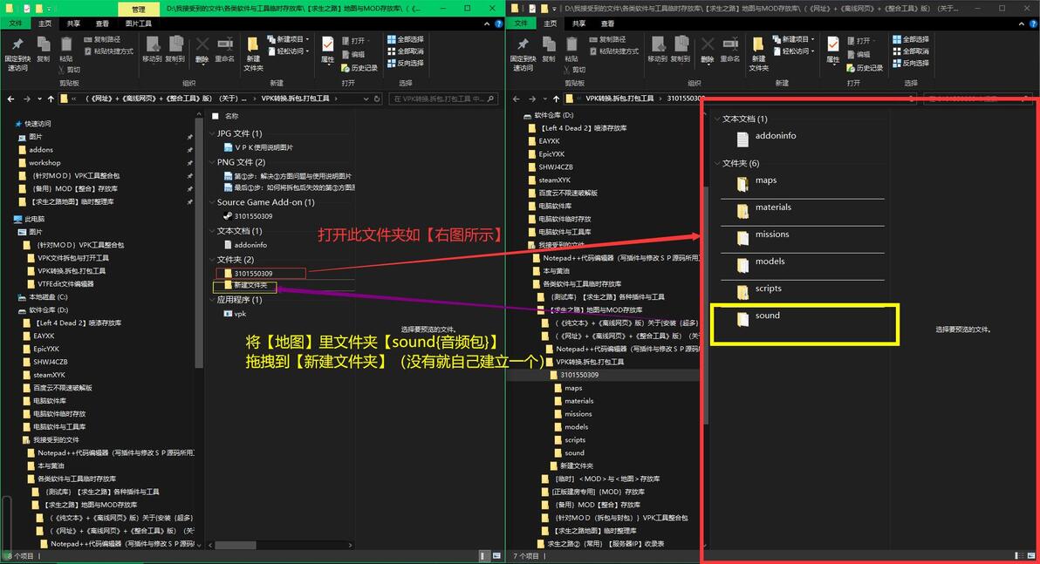Switch to 查看 tab in right window

coord(607,24)
